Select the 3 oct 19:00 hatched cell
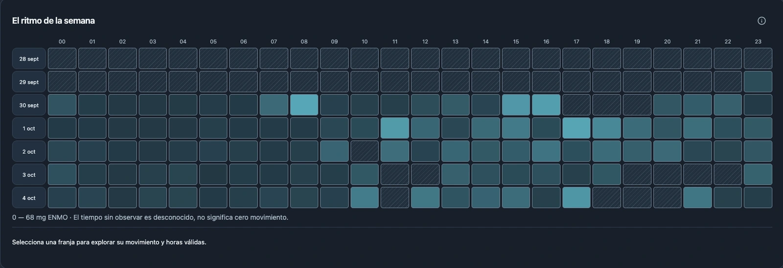 click(x=637, y=175)
